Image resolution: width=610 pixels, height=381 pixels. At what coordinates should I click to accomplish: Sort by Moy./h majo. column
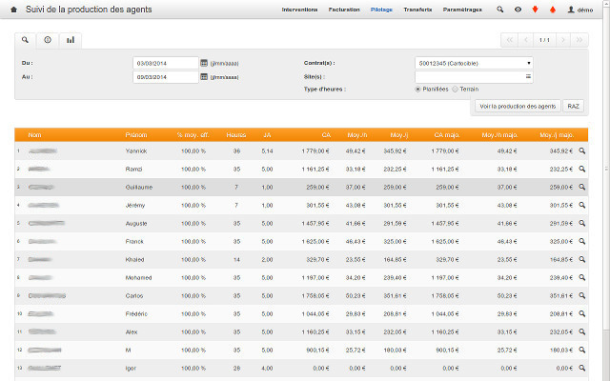(x=499, y=135)
